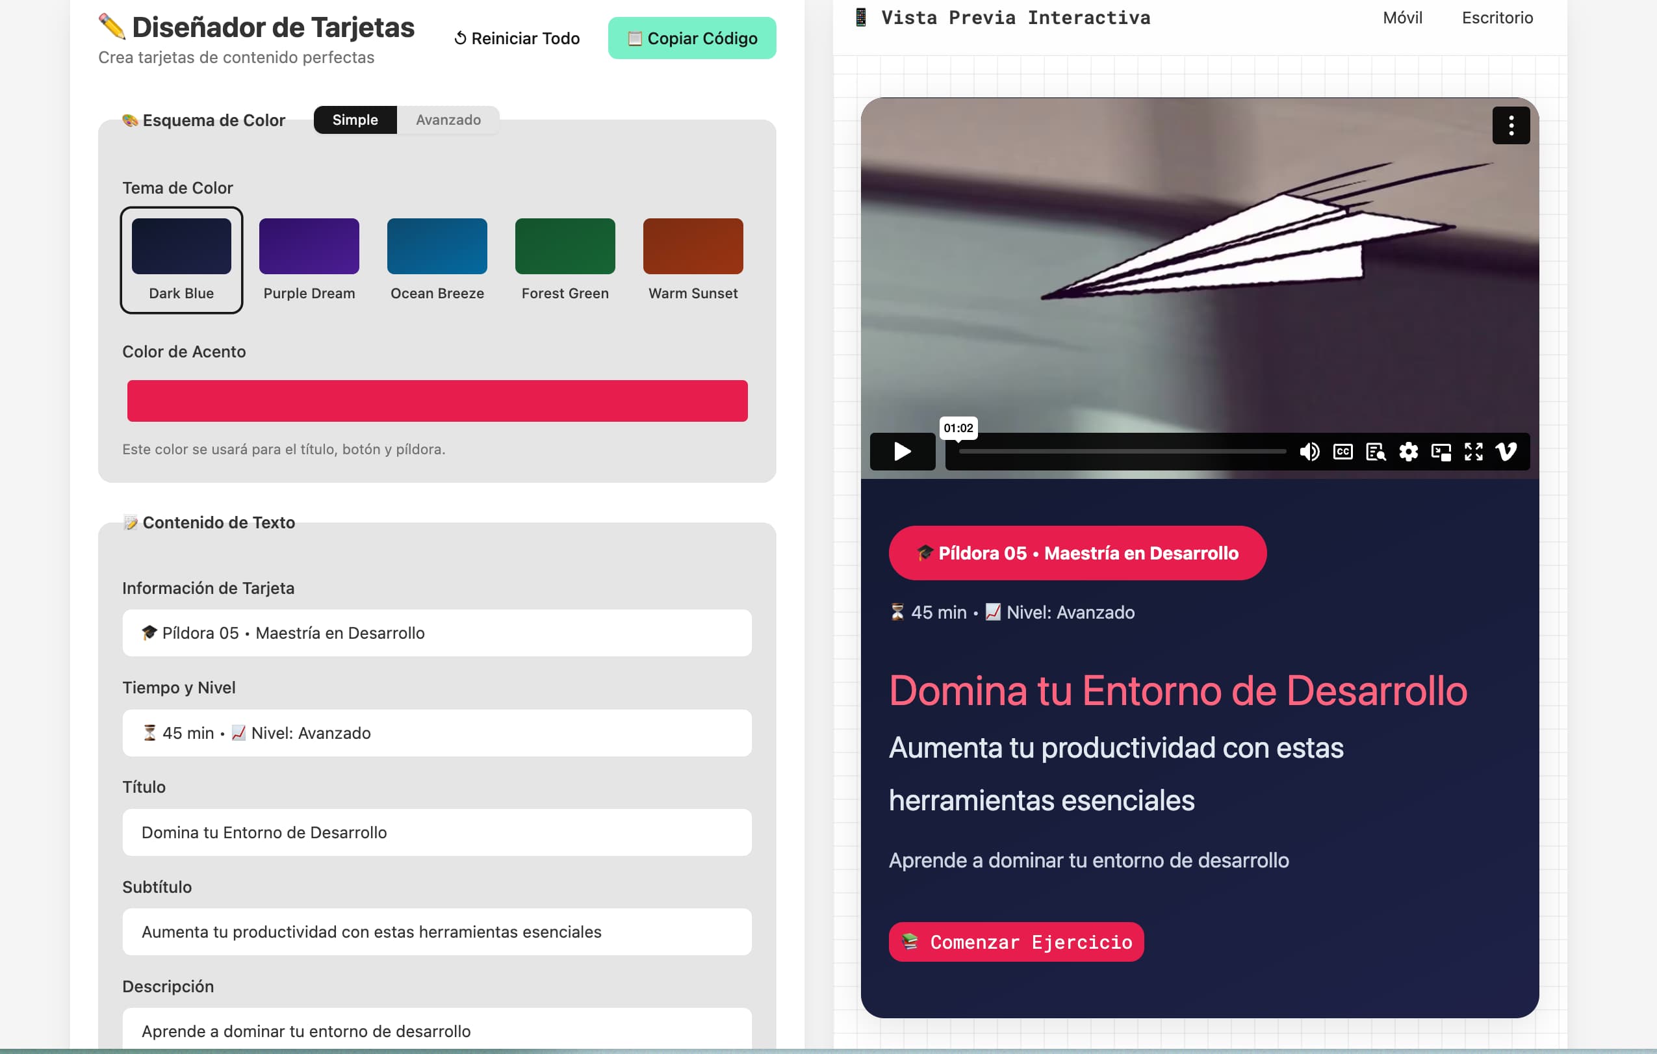Image resolution: width=1657 pixels, height=1054 pixels.
Task: Click the pink accent color bar
Action: point(437,400)
